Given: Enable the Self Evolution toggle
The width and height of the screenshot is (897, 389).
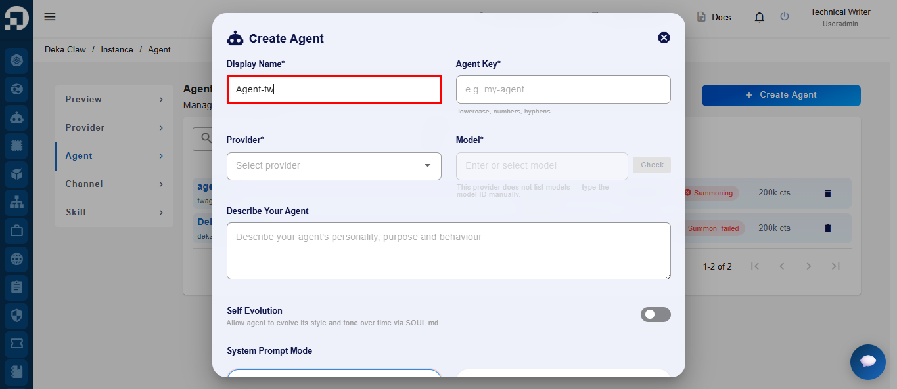Looking at the screenshot, I should [x=656, y=315].
